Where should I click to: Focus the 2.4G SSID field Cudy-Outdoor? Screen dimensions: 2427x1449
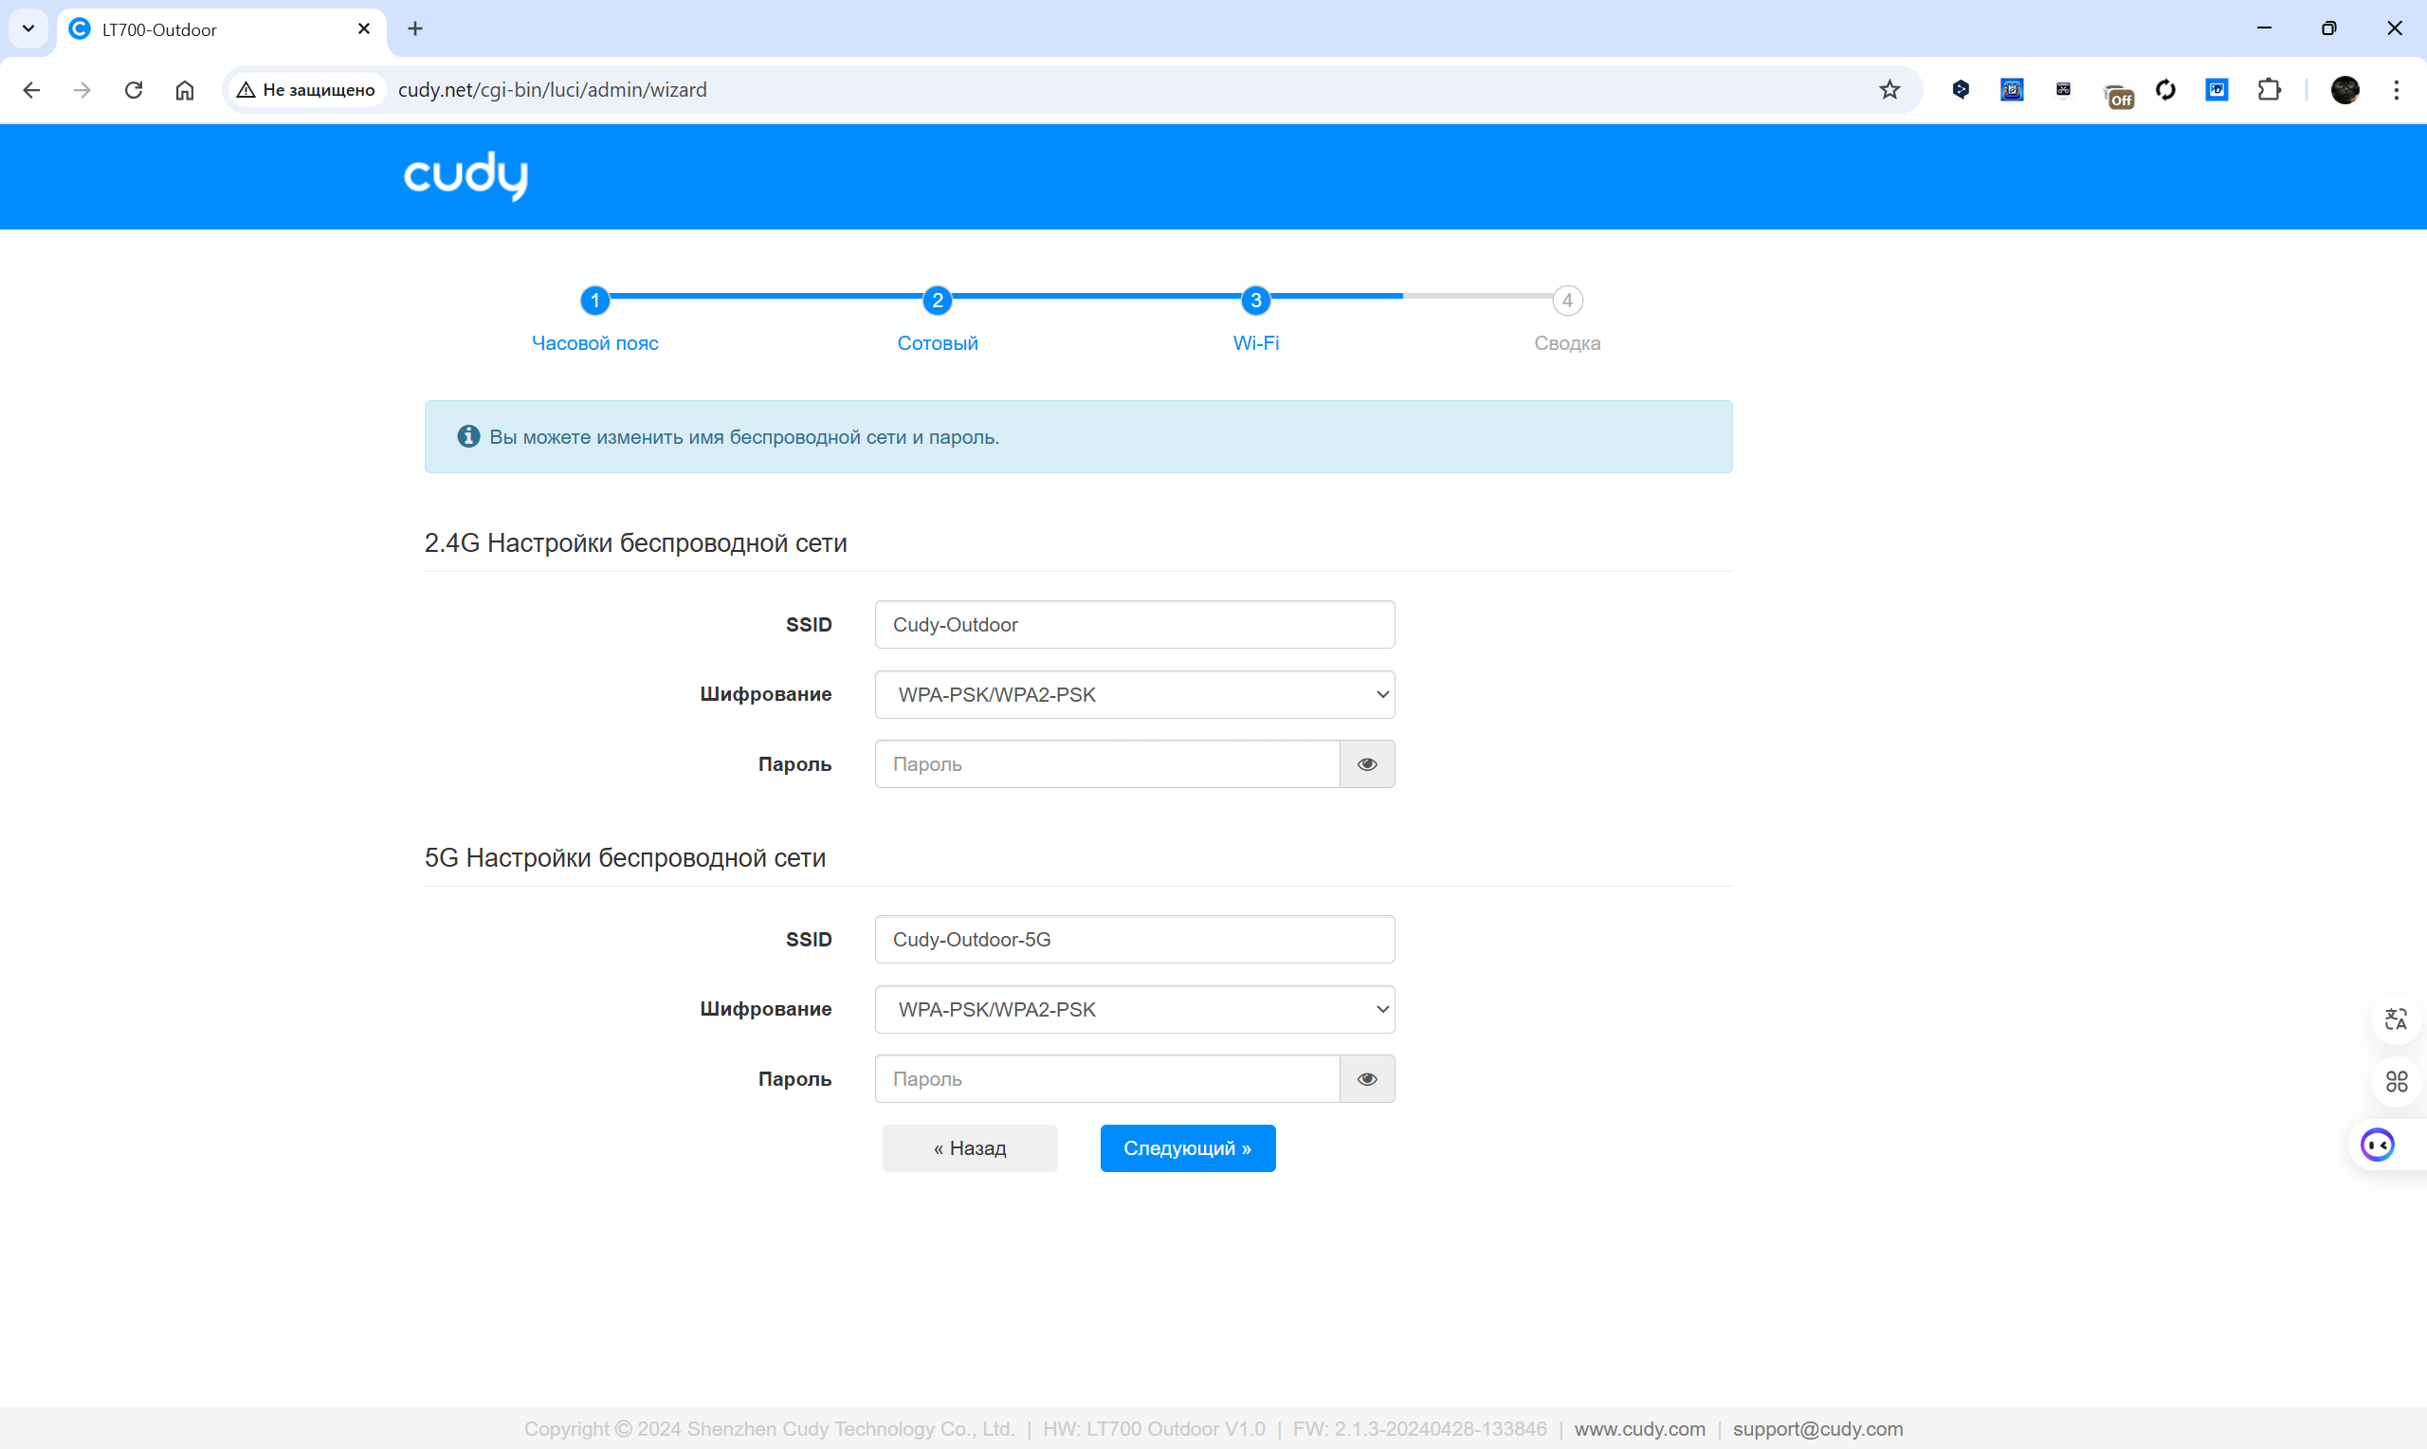[1134, 625]
